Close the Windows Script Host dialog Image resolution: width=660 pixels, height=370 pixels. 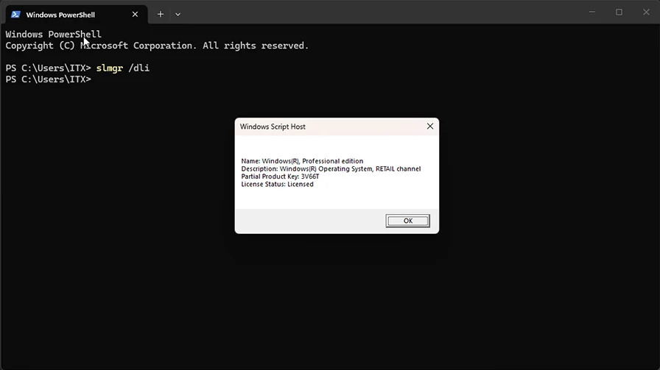[429, 126]
